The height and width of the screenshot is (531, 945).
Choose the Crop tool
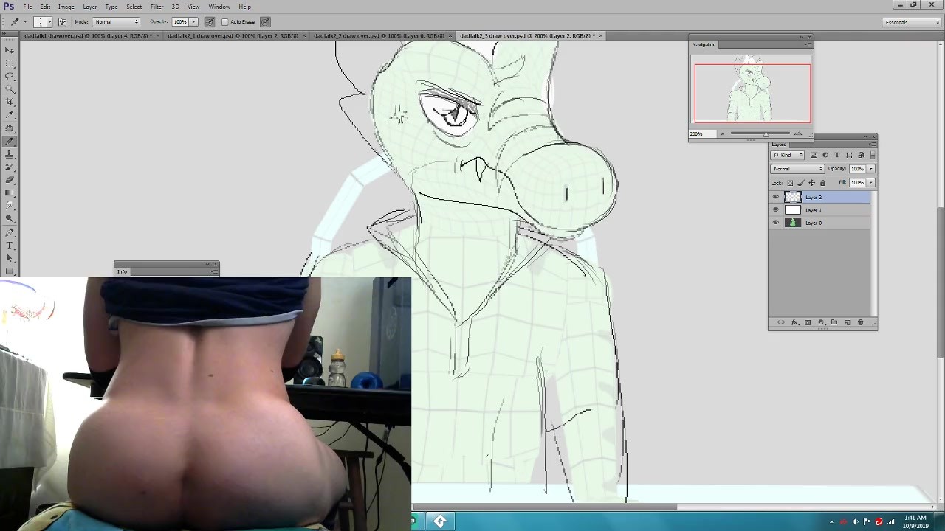(x=10, y=102)
